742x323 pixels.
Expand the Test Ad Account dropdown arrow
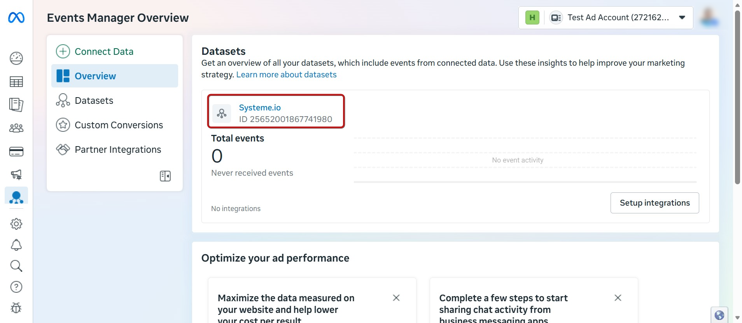[682, 17]
